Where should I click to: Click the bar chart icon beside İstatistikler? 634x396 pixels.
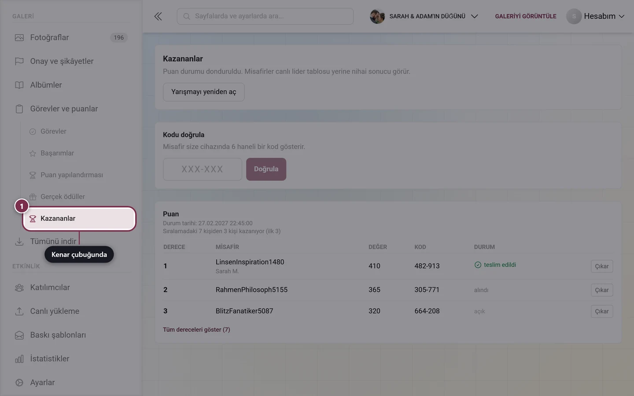click(x=19, y=359)
